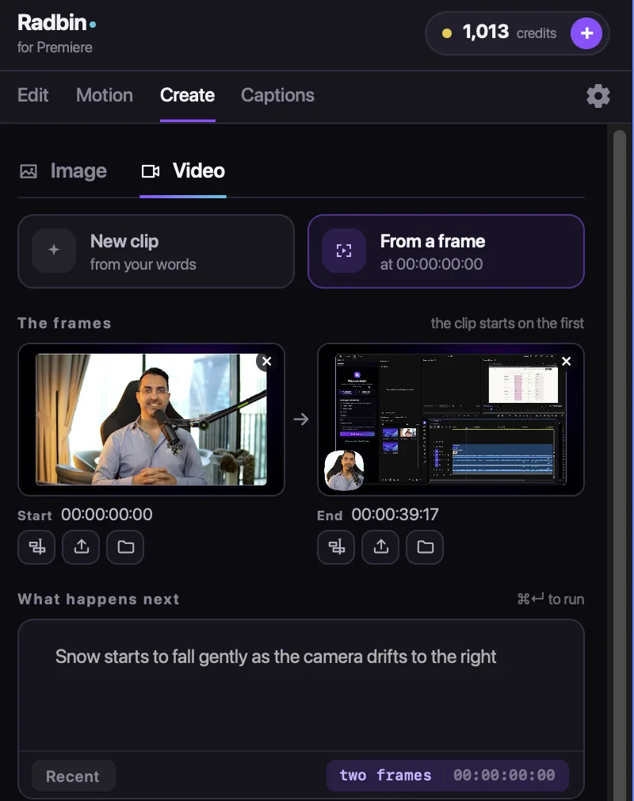Click the End timecode 00:00:39:17
Viewport: 634px width, 801px height.
395,515
